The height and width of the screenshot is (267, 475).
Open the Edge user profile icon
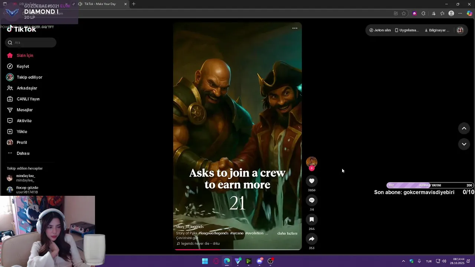click(x=451, y=13)
